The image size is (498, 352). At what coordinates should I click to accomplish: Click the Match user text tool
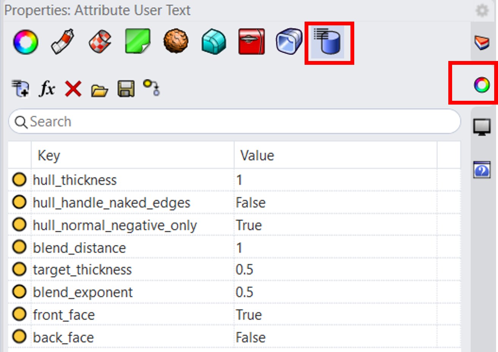[151, 88]
